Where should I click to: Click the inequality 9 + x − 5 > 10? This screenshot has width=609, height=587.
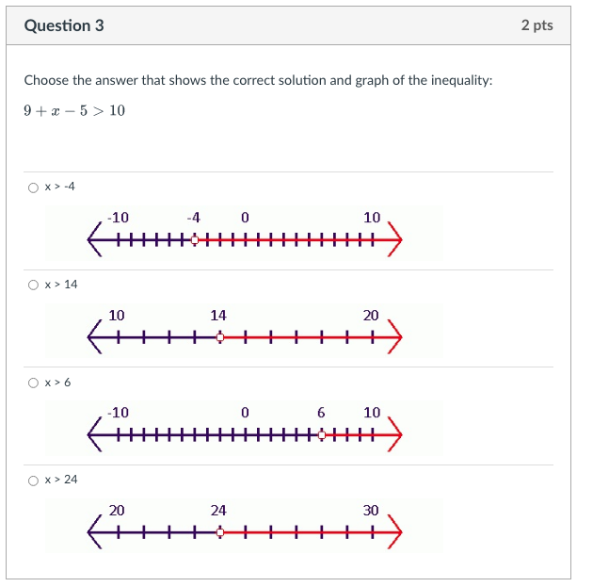74,111
